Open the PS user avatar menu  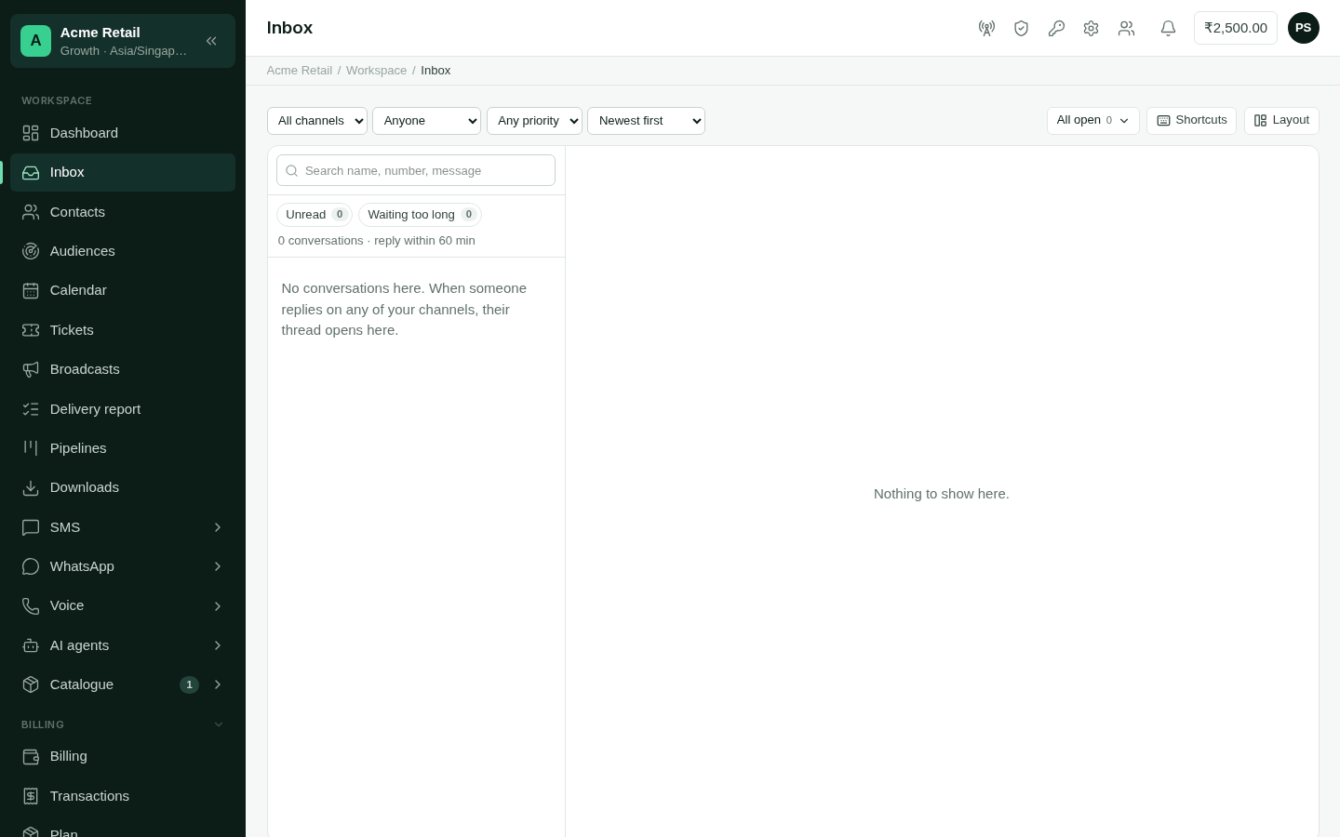[1303, 28]
